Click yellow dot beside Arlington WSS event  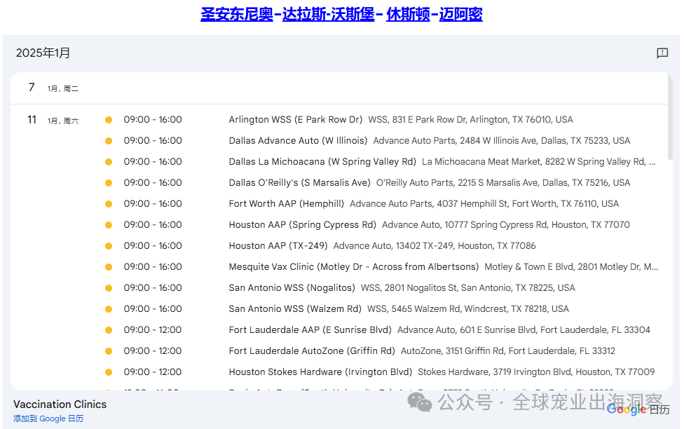[109, 120]
